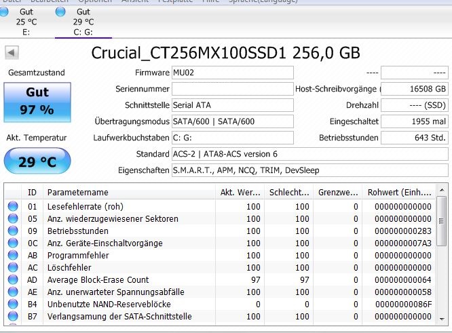Click status icon of row 05 wiederzugewiesener Sektoren
Viewport: 452px width, 333px height.
pyautogui.click(x=13, y=218)
